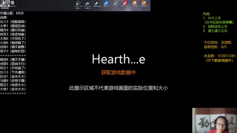Image resolution: width=237 pixels, height=133 pixels.
Task: Click the record line '塔子3 (超级烂团)'
Action: (x=13, y=51)
